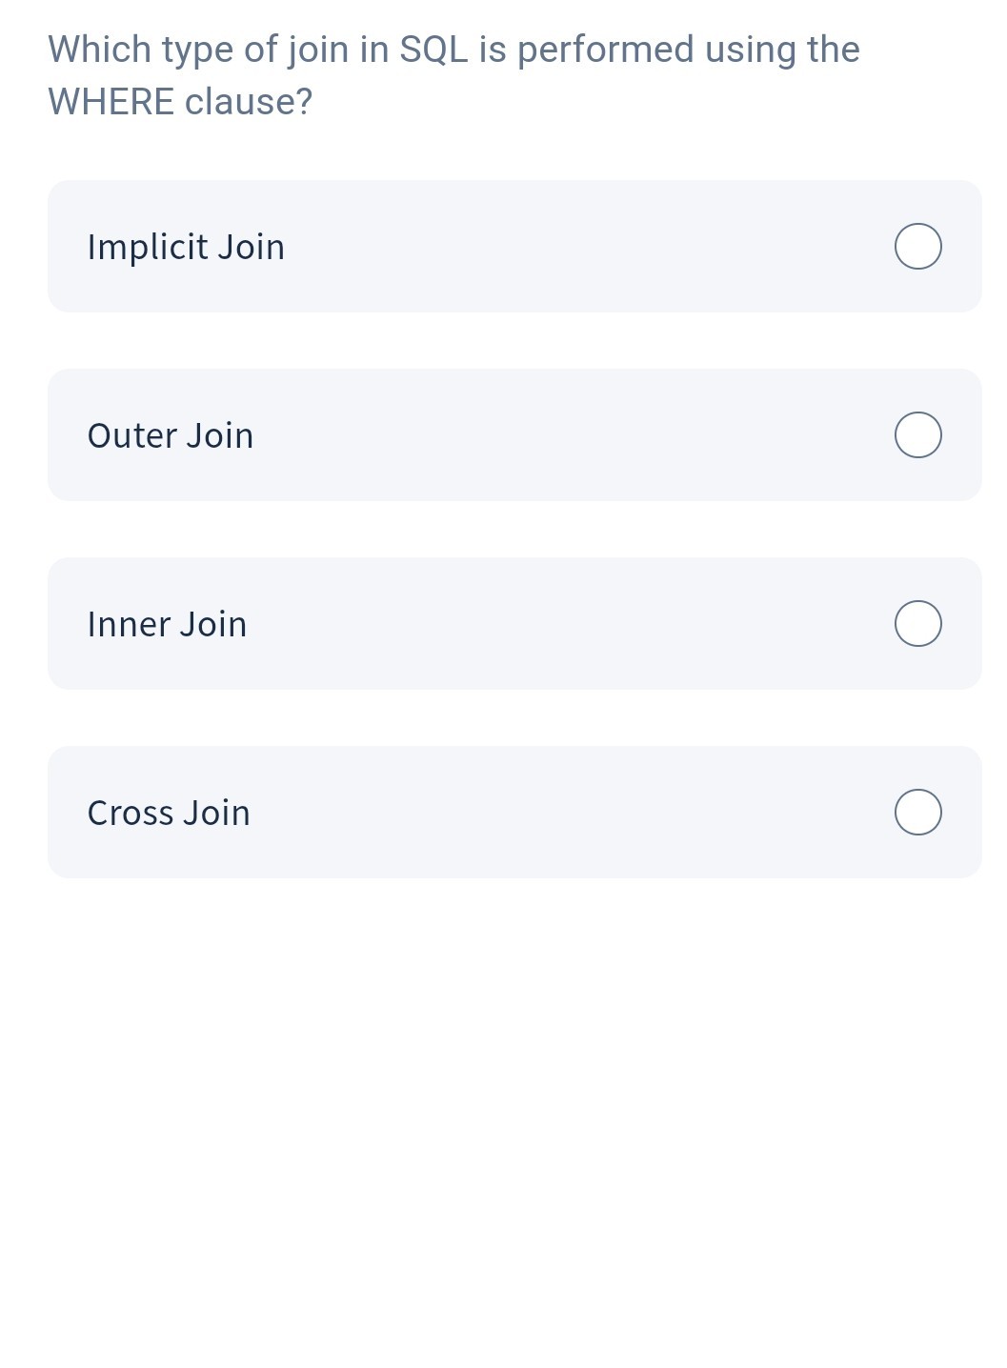
Task: Click the word "Implicit" in first option
Action: (x=148, y=247)
